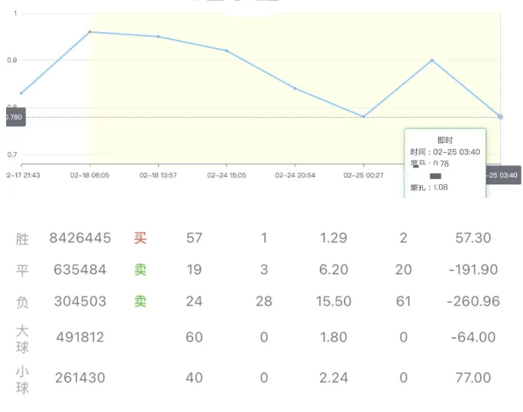Click the lowest point above 02-25 00:27
The image size is (523, 412).
(x=363, y=117)
